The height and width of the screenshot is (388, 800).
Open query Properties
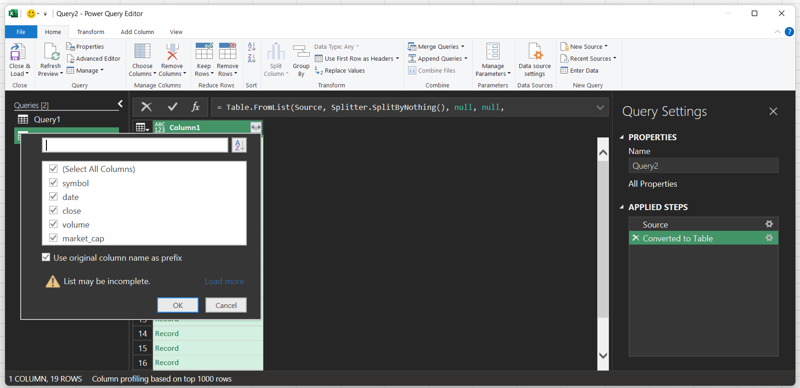[x=85, y=46]
